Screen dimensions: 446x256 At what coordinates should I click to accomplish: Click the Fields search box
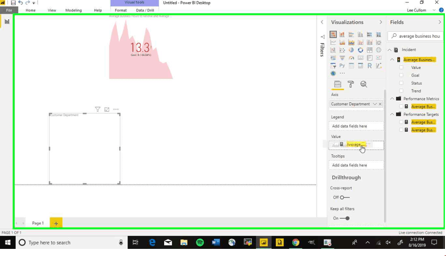pos(415,36)
